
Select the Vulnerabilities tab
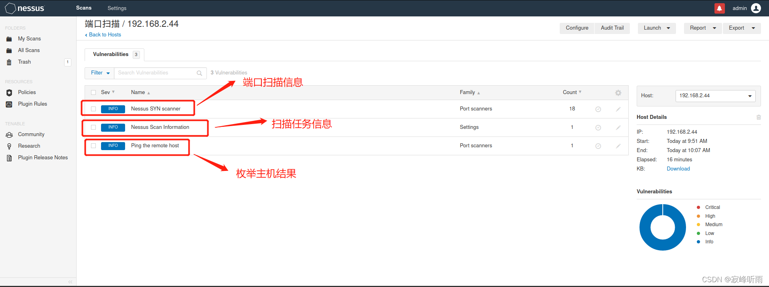click(114, 54)
